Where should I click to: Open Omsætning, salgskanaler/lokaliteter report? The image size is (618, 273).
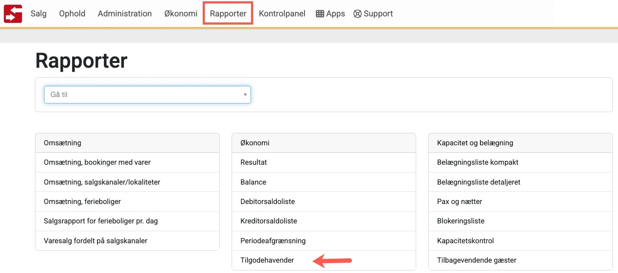(x=127, y=182)
